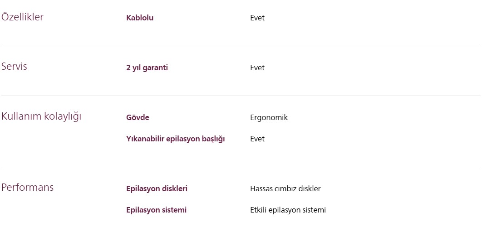Click the word Kullanım in the heading
The height and width of the screenshot is (232, 482).
tap(21, 116)
